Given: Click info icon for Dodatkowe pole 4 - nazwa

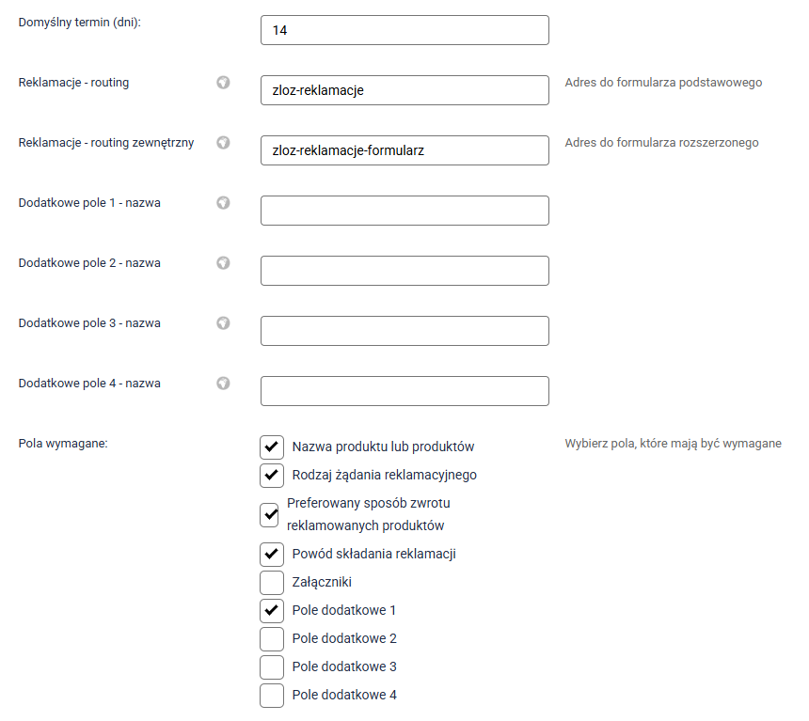Looking at the screenshot, I should point(223,384).
